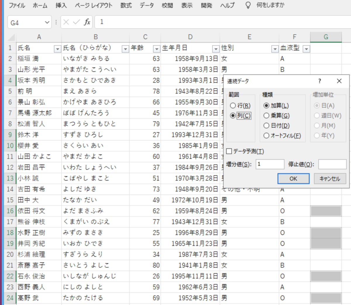Click the cell 鈴木 洋
The image size is (351, 305).
39,135
